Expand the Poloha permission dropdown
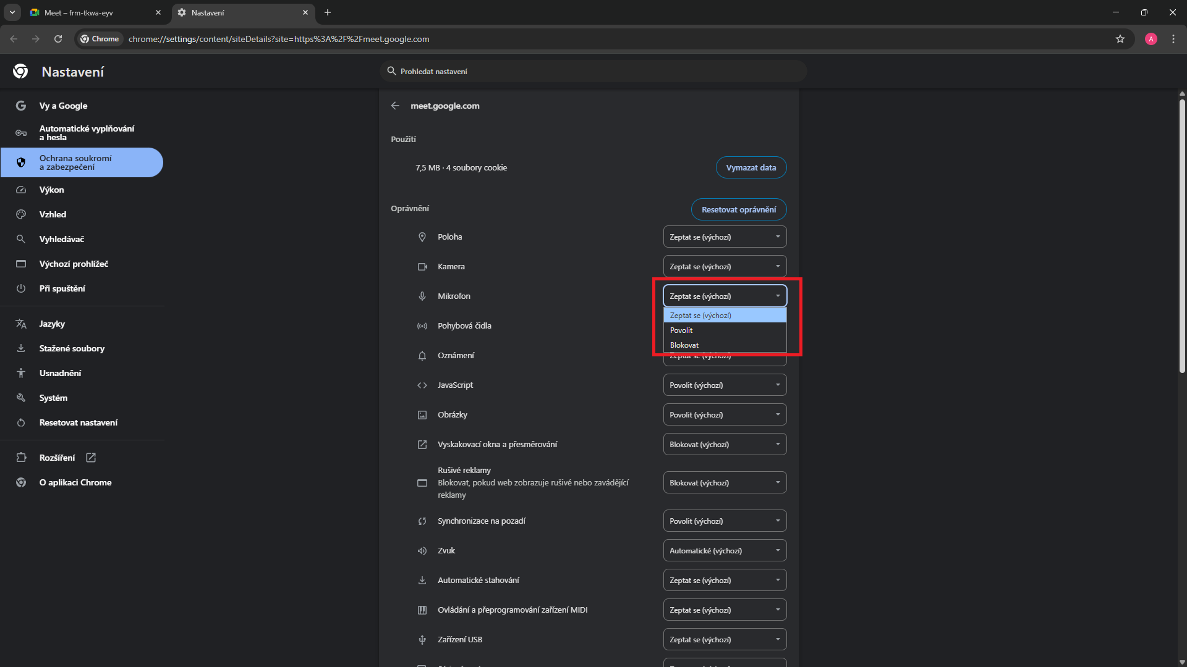 725,237
